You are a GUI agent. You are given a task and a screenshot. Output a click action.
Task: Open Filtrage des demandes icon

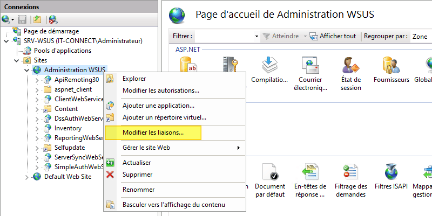click(351, 178)
